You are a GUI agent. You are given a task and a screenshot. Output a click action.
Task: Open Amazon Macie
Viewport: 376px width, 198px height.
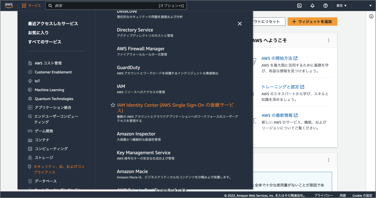[132, 171]
